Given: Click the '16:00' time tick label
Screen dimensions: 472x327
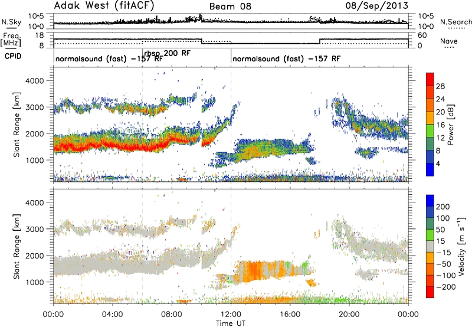Looking at the screenshot, I should (x=290, y=315).
